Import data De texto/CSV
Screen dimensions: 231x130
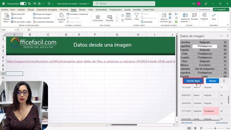[18, 14]
